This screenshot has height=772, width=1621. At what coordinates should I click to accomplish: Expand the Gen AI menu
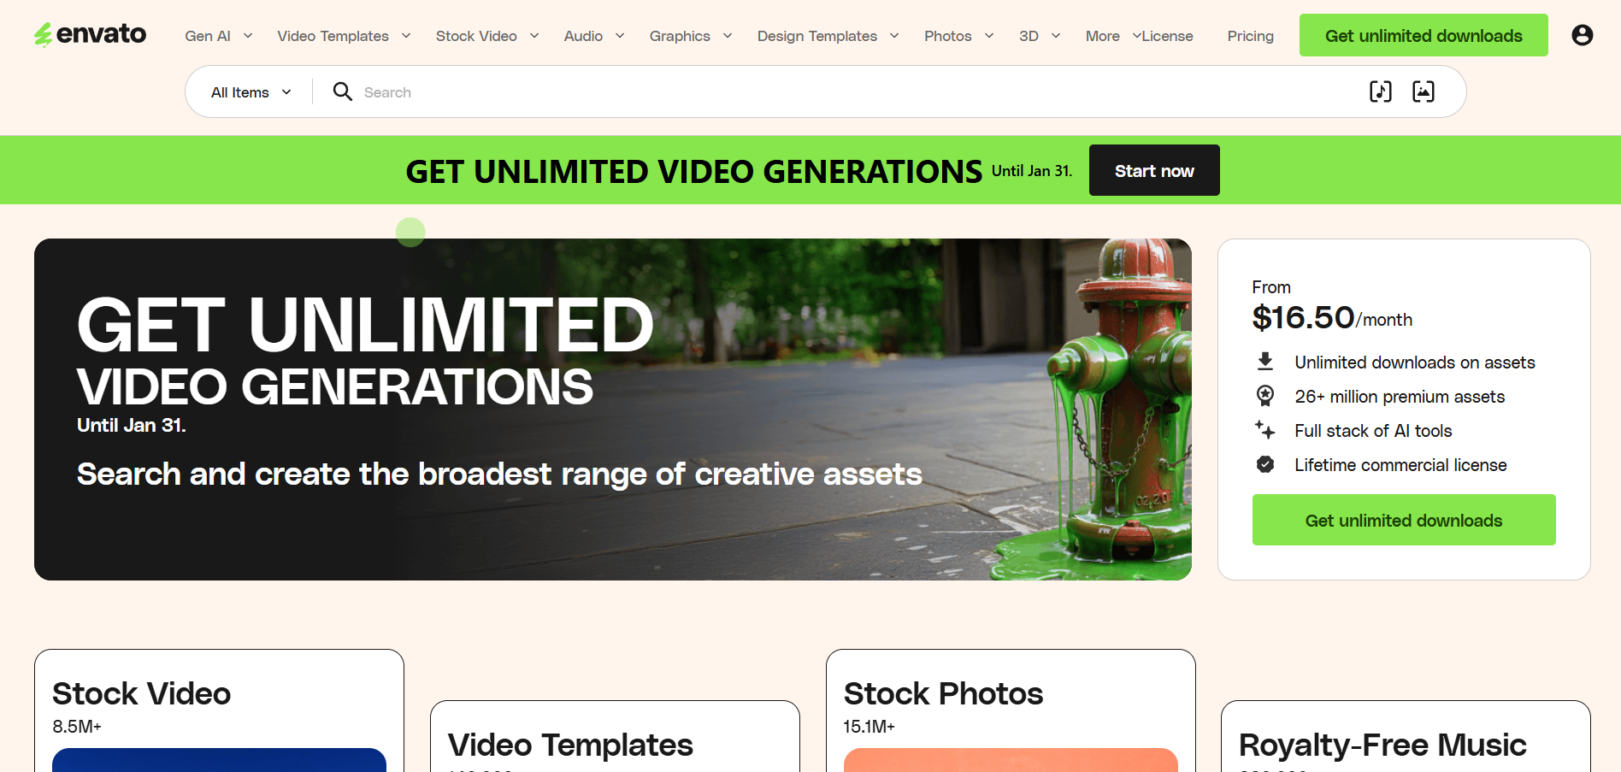point(219,36)
